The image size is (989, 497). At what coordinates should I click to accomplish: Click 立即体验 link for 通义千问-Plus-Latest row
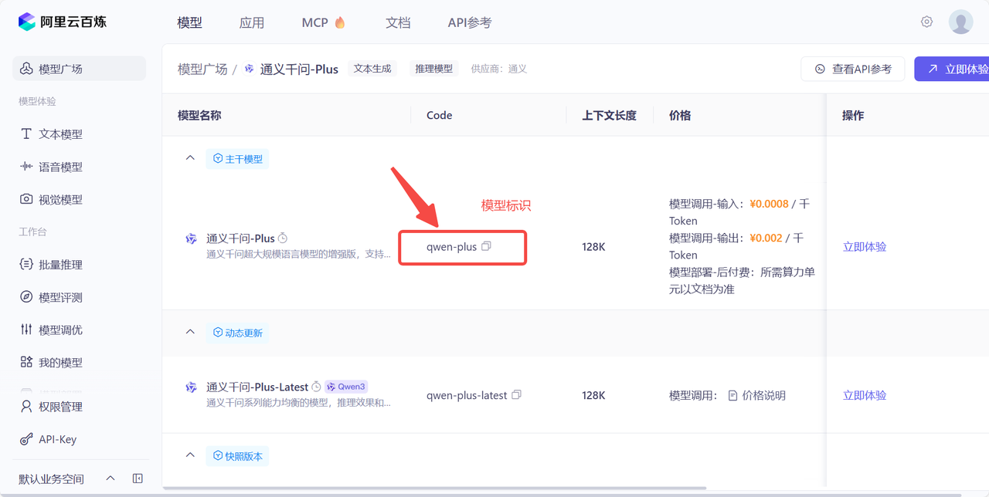coord(865,395)
